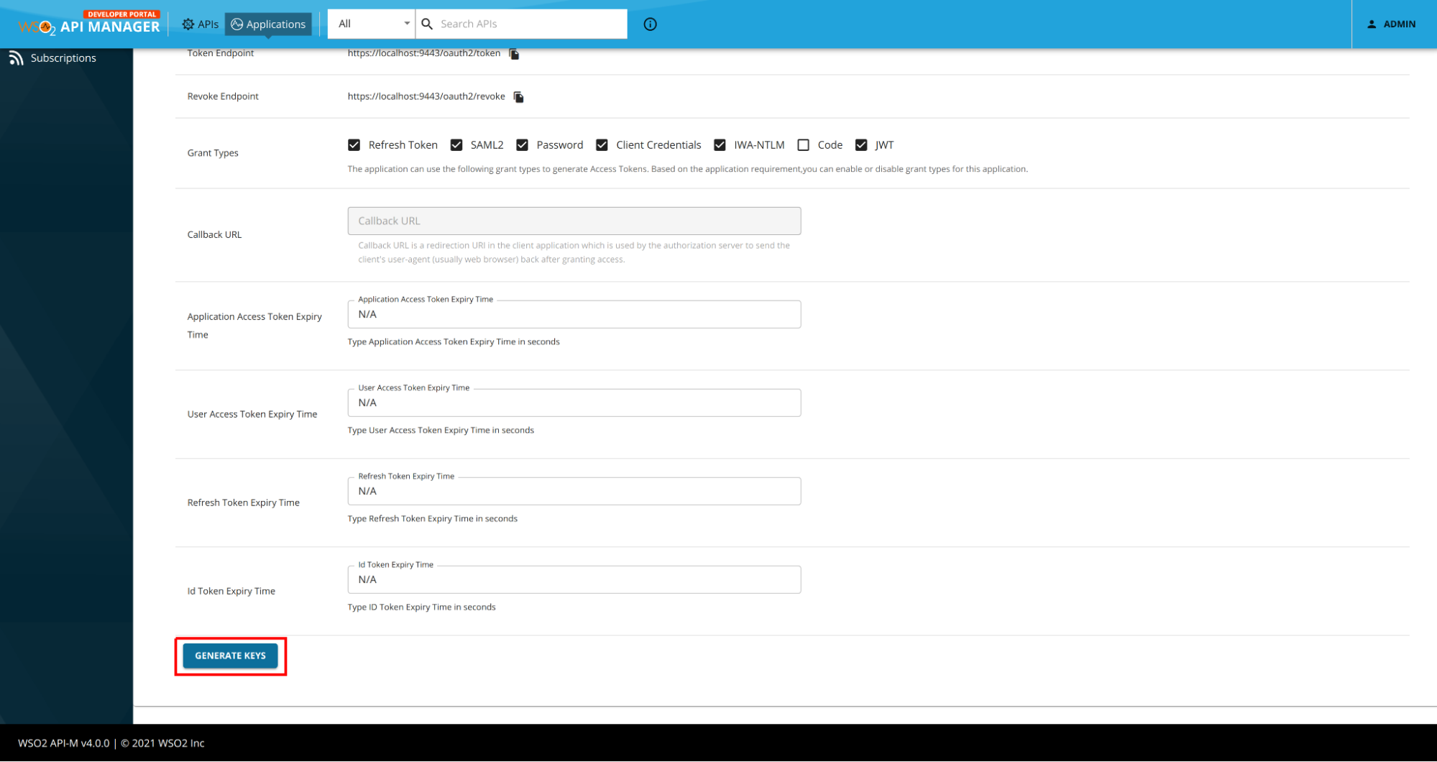Click the globe icon on Applications tab
Screen dimensions: 1437x762
coord(237,24)
